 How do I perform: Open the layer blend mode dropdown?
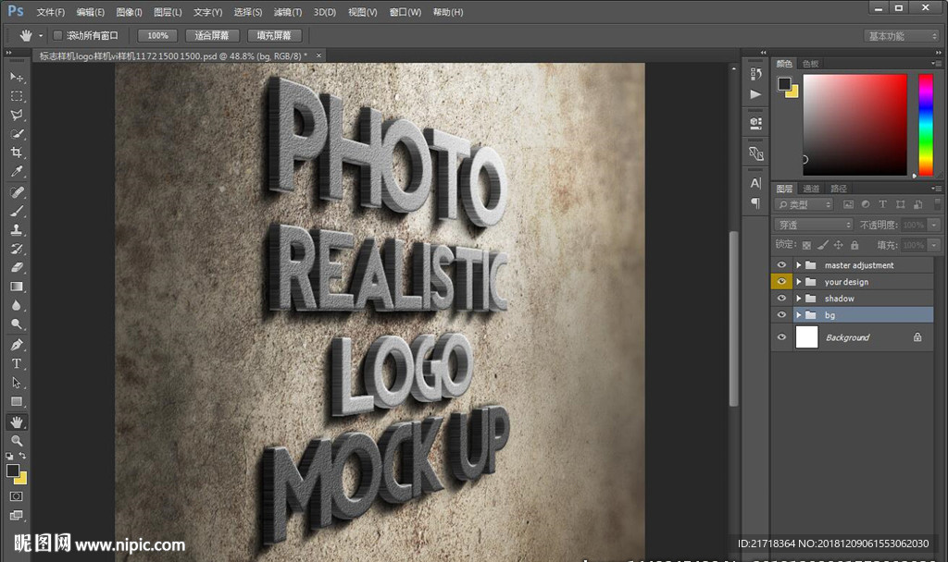click(x=813, y=225)
